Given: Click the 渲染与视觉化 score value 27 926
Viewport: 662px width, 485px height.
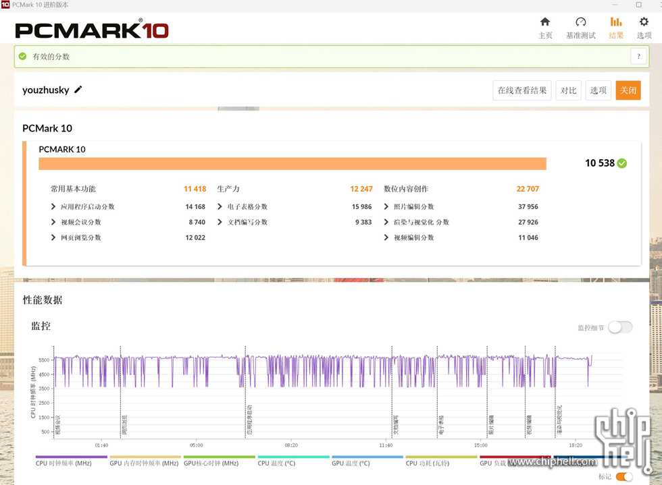Looking at the screenshot, I should [x=528, y=222].
